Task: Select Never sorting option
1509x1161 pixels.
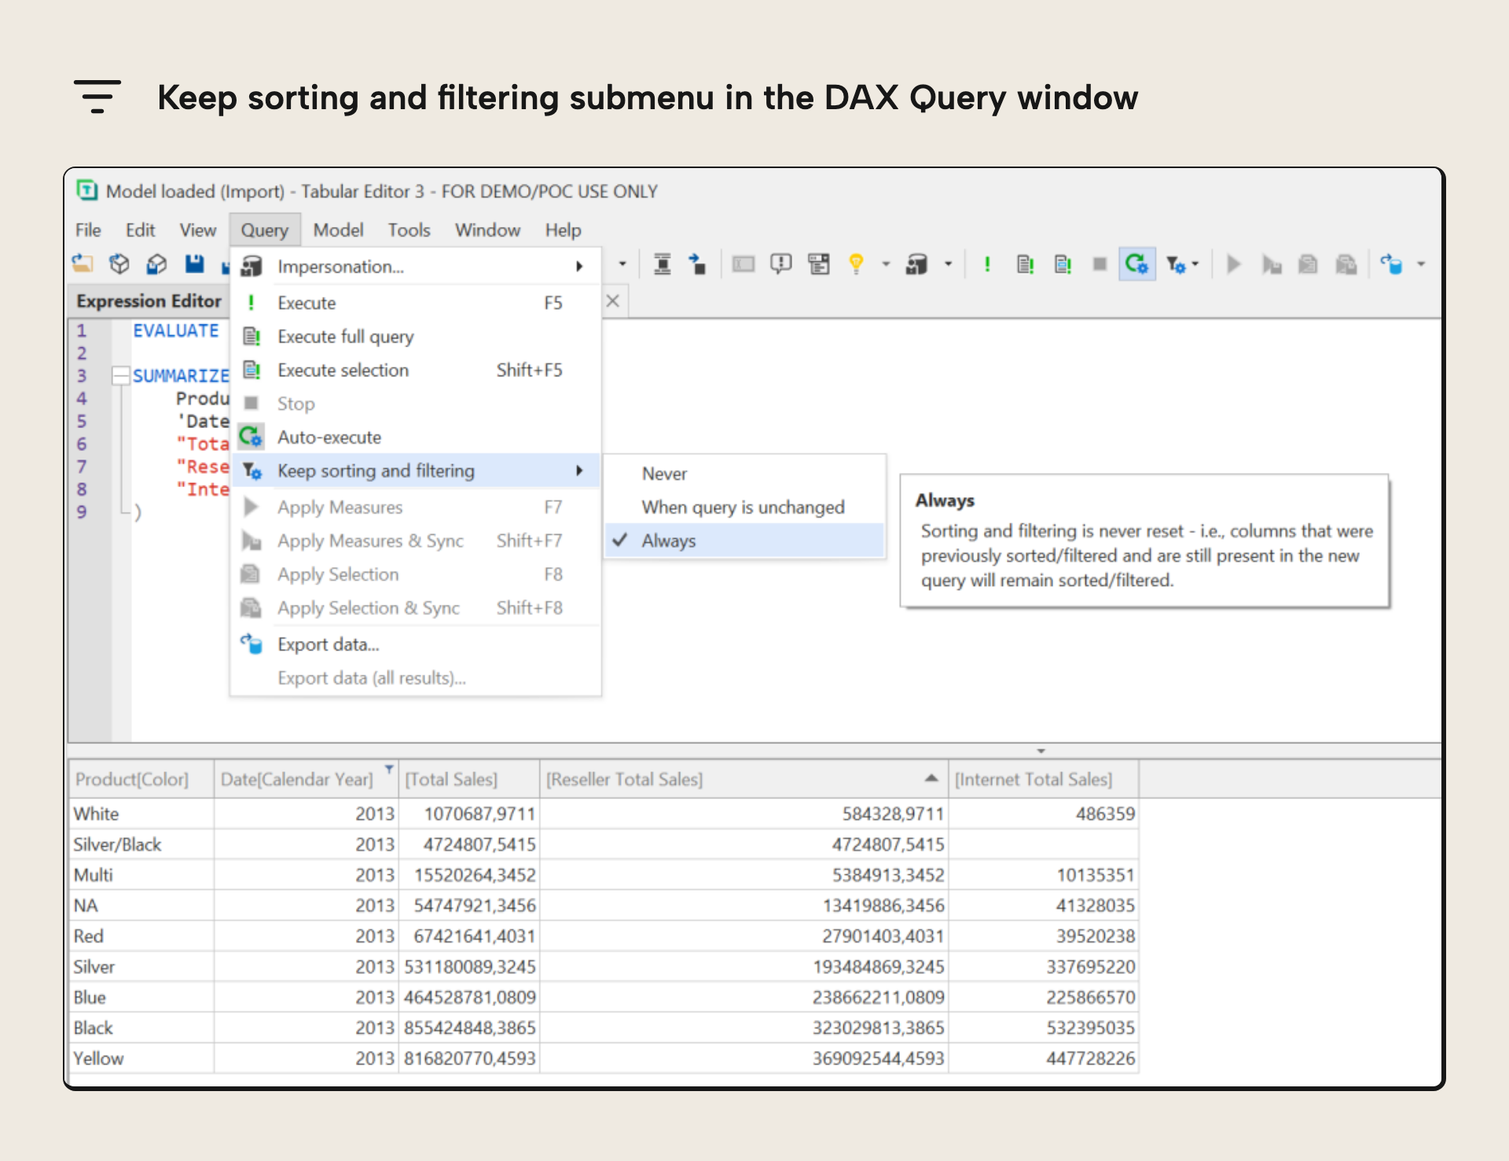Action: tap(744, 474)
